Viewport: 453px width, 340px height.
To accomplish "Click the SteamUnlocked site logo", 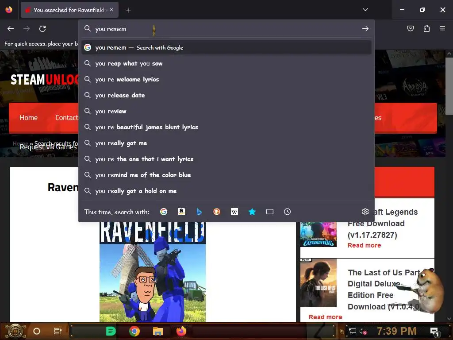I will 44,80.
